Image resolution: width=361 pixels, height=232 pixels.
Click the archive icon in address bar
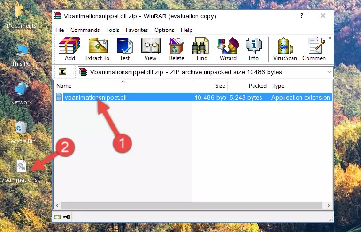click(83, 72)
